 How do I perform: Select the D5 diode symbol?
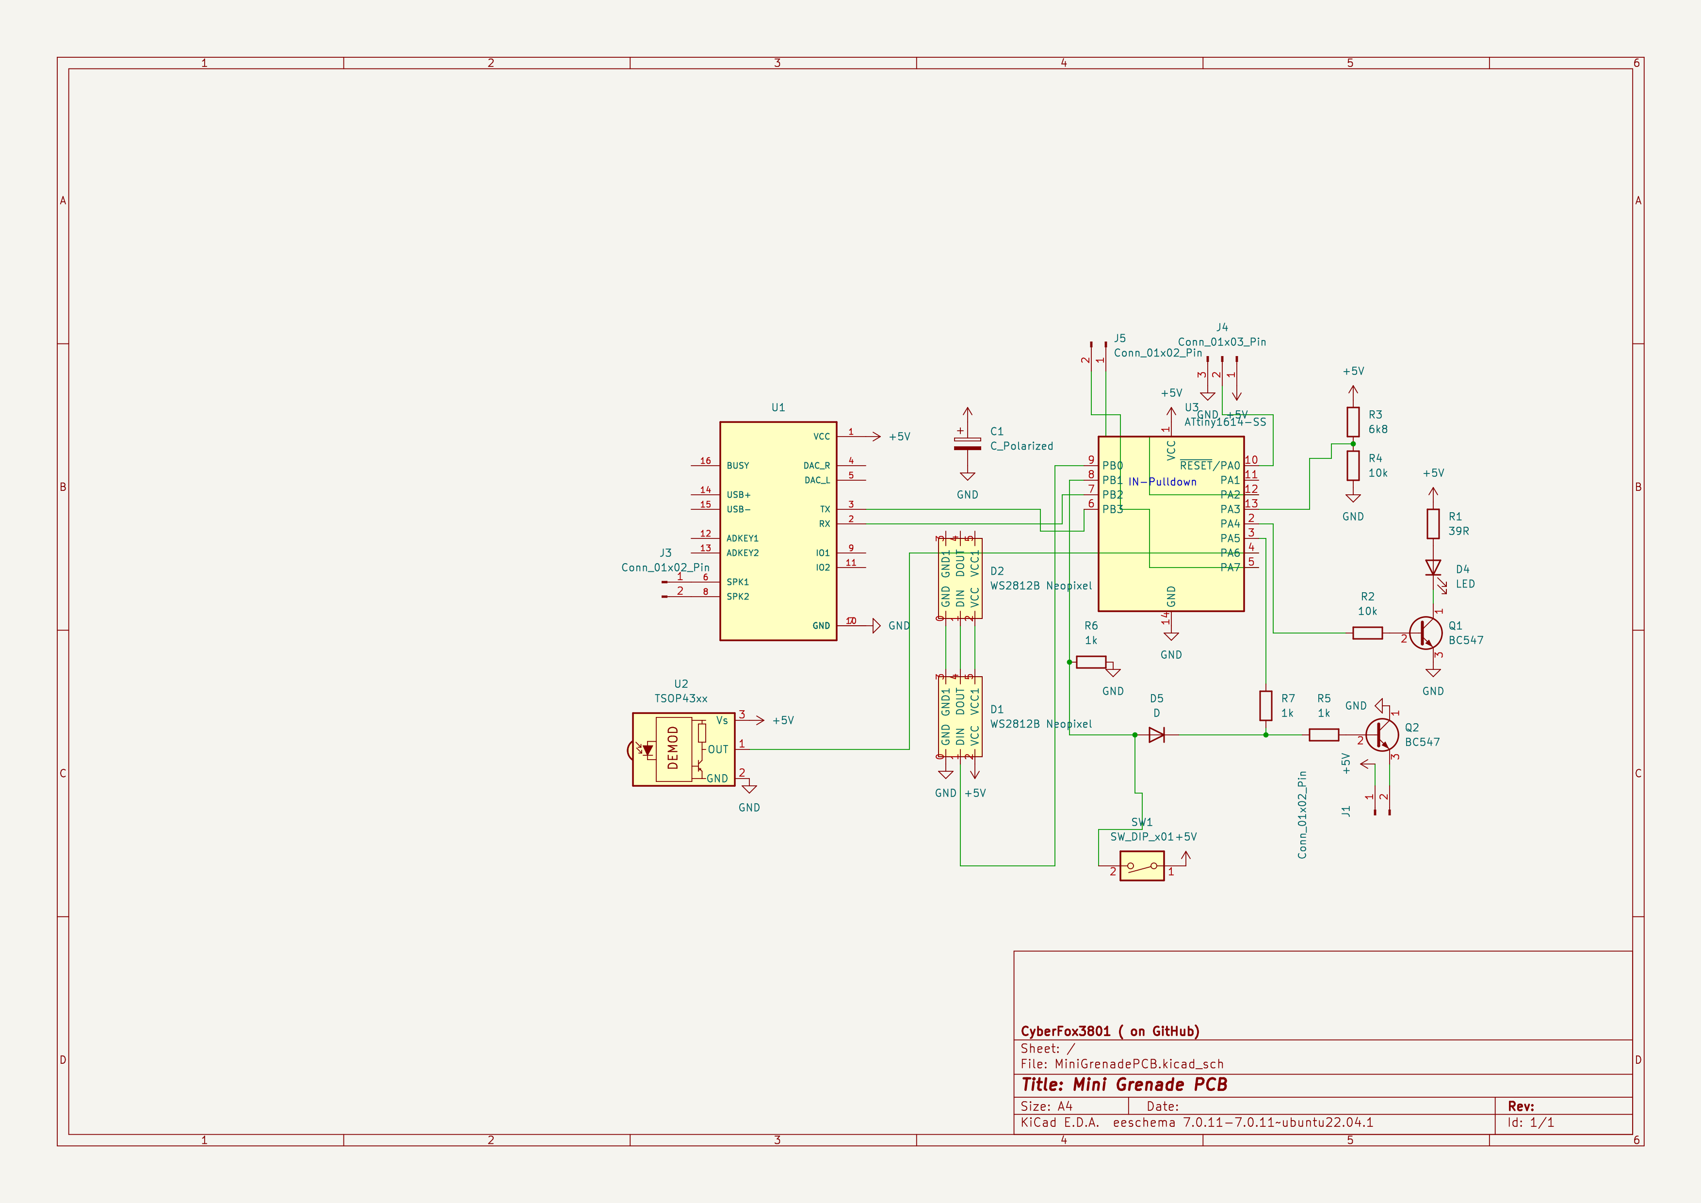click(1156, 735)
